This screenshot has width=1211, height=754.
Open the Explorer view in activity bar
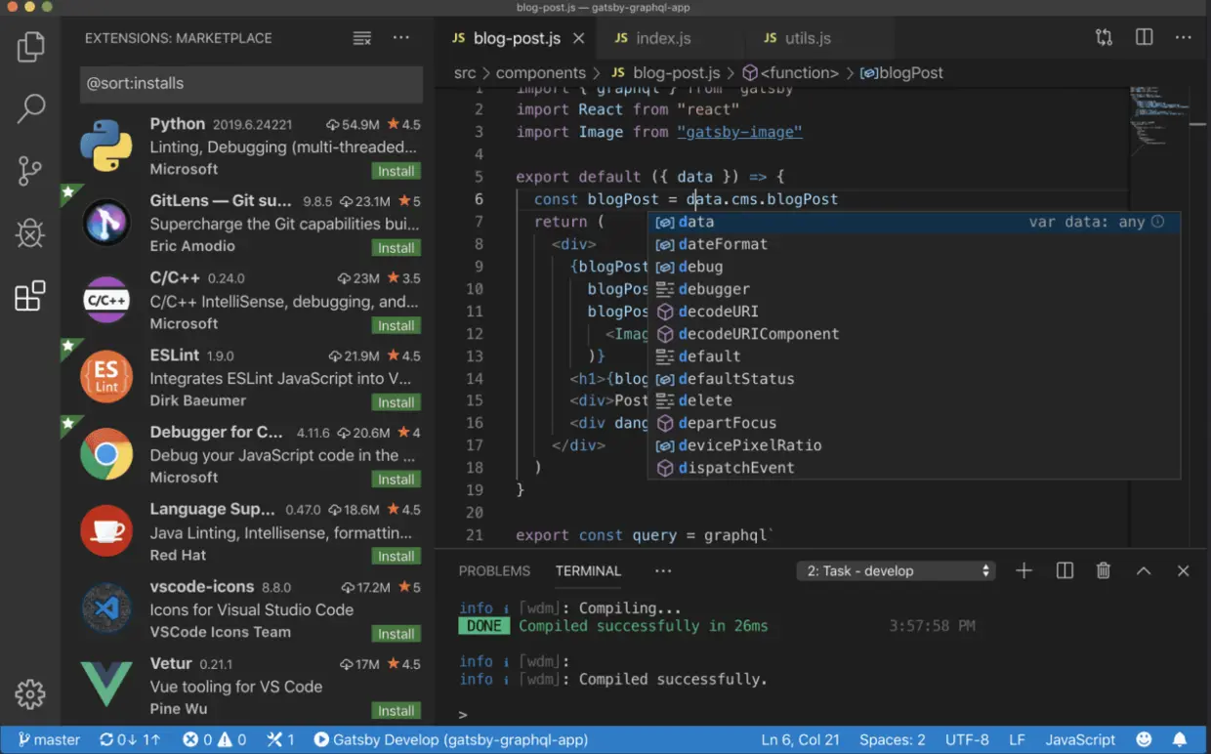(30, 46)
